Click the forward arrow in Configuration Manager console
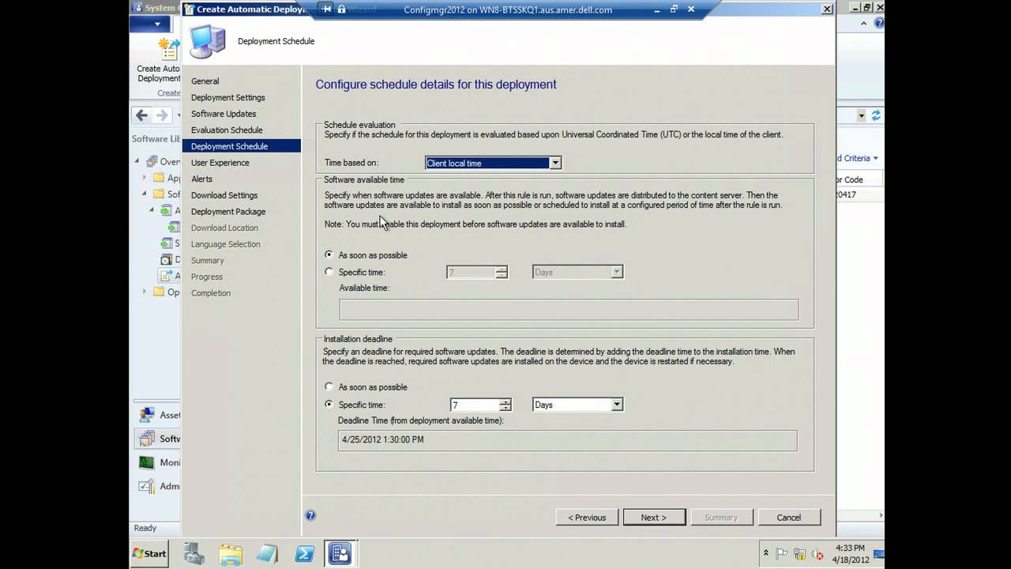Screen dimensions: 1011x569 (x=162, y=115)
